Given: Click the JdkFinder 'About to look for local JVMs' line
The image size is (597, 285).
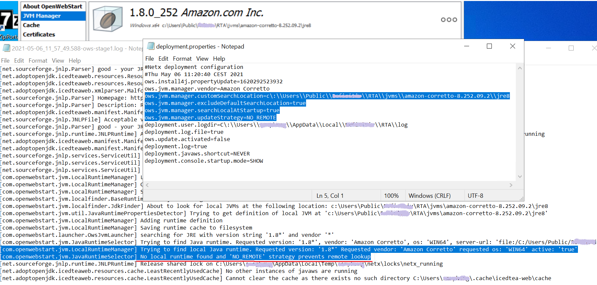Looking at the screenshot, I should [275, 206].
